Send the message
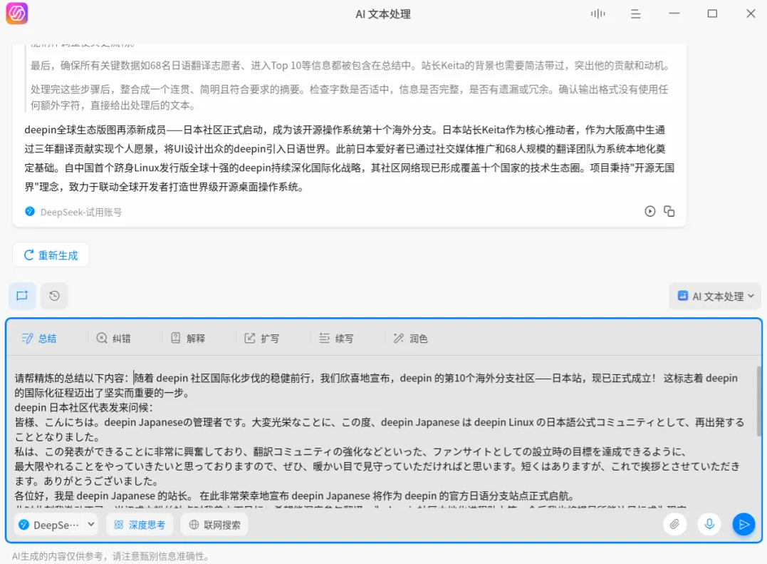 pyautogui.click(x=743, y=524)
